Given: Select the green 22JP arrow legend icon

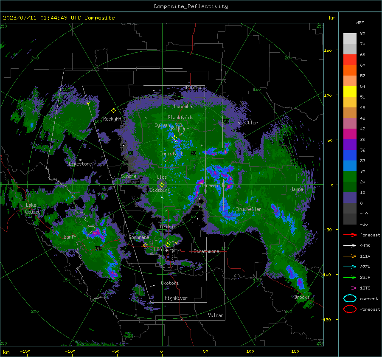Looking at the screenshot, I should tap(350, 277).
